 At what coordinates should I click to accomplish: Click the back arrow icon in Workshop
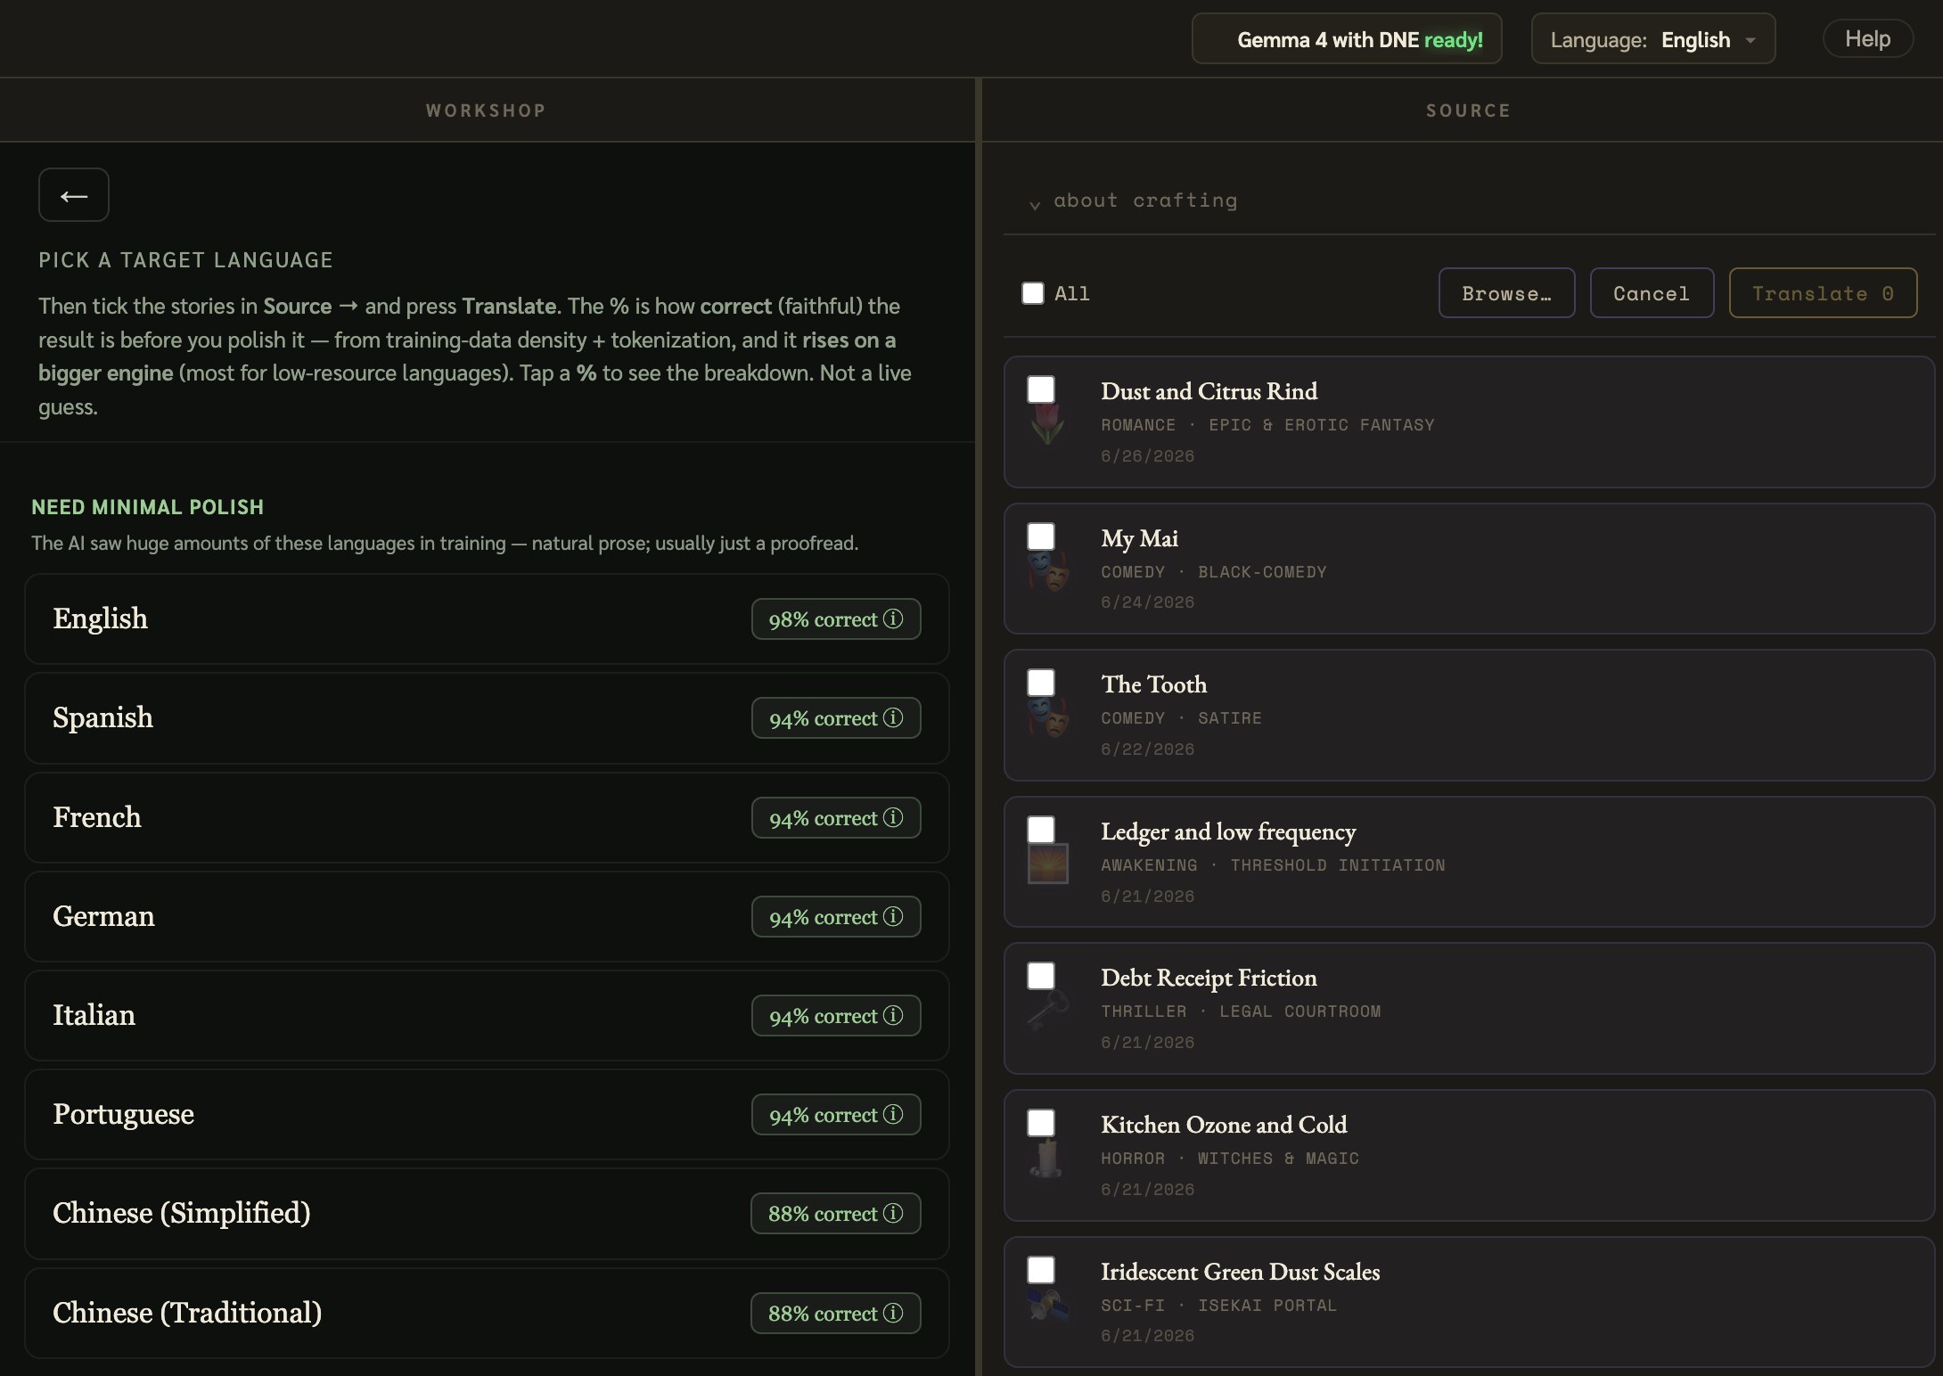pos(74,195)
